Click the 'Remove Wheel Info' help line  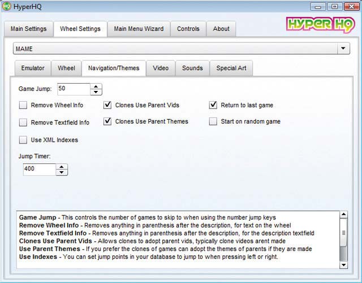tap(155, 225)
